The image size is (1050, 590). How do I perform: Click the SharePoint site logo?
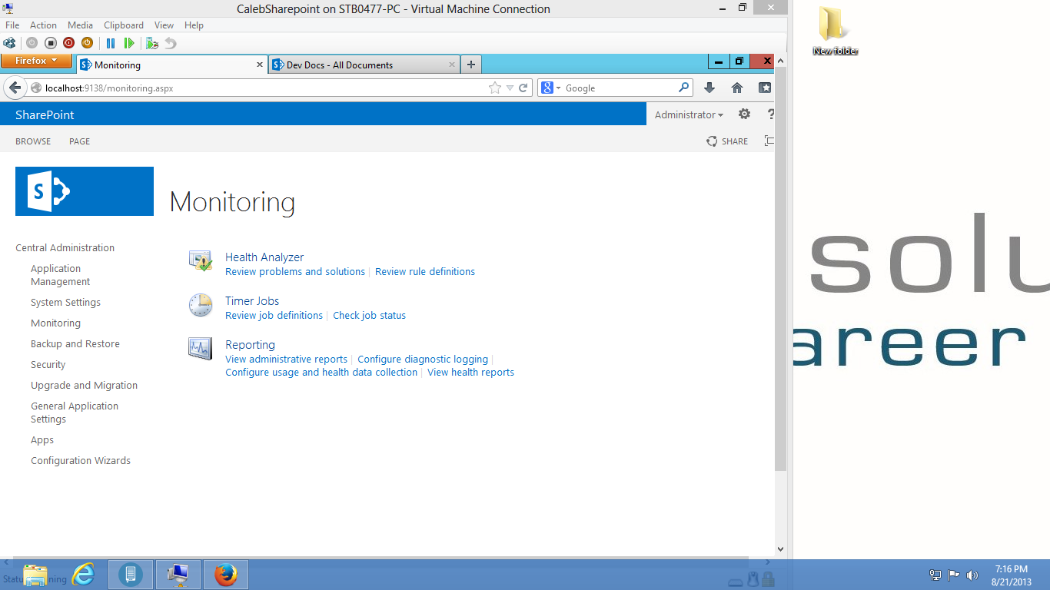pos(85,191)
